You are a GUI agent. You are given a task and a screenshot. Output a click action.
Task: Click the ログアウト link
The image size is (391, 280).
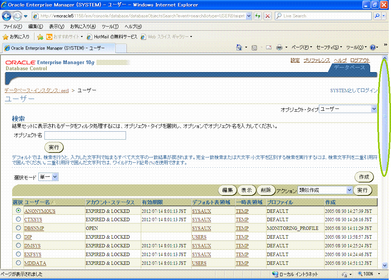(x=360, y=60)
